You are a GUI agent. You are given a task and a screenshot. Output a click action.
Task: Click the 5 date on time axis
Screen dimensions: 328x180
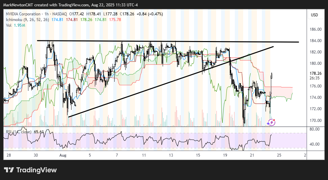point(90,155)
